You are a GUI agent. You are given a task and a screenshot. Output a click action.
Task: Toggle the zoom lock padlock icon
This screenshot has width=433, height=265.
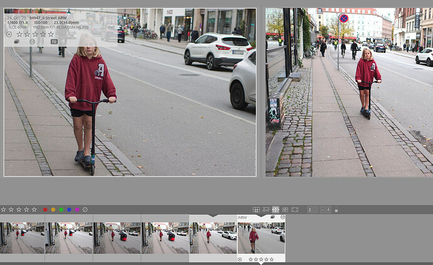(336, 210)
